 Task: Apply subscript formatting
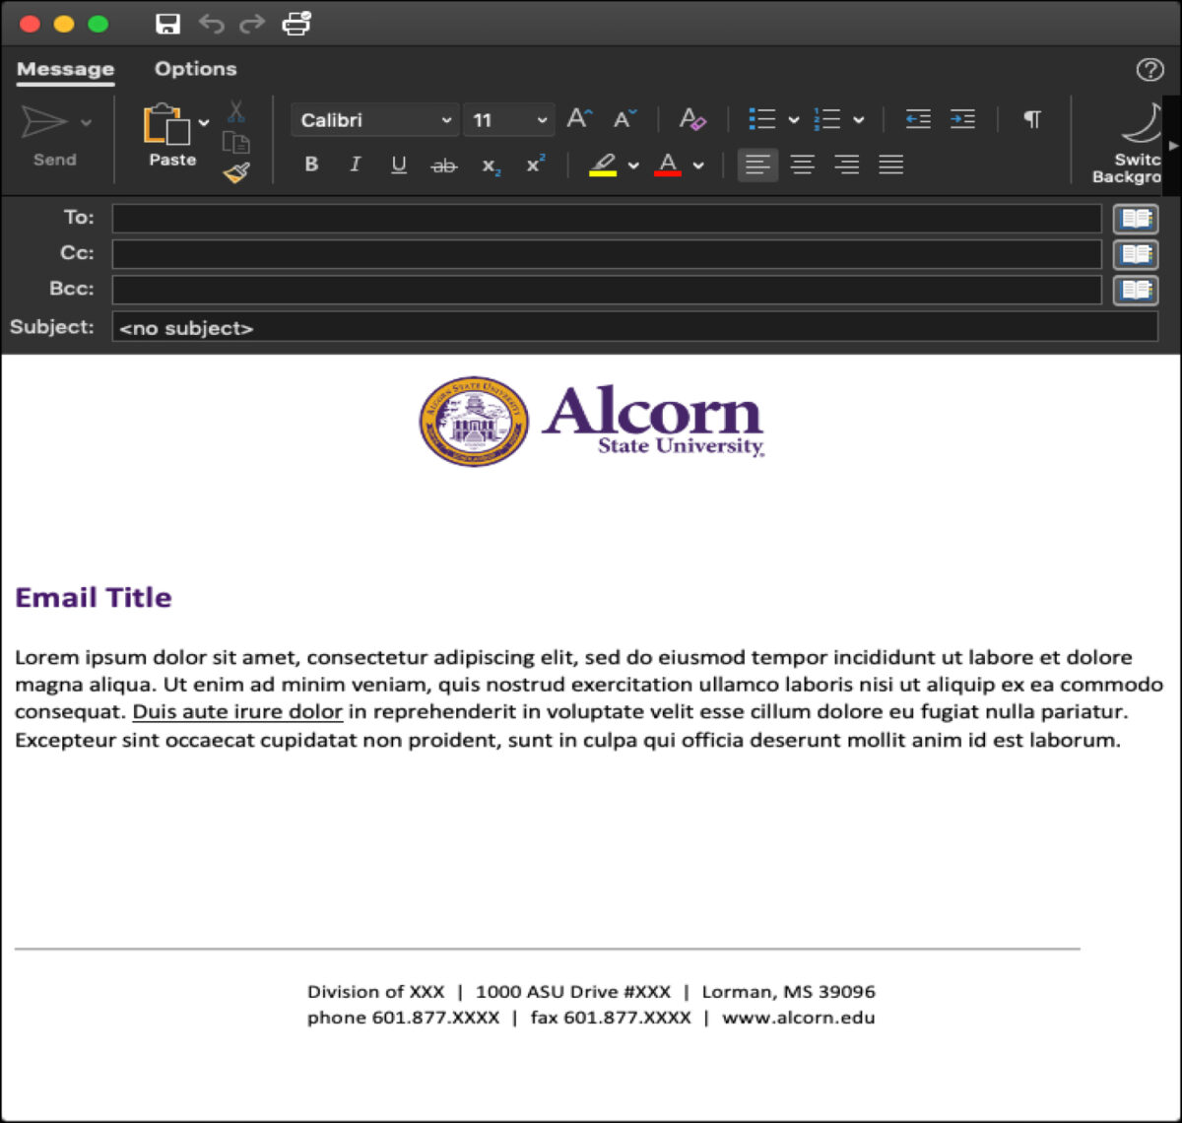click(x=490, y=165)
